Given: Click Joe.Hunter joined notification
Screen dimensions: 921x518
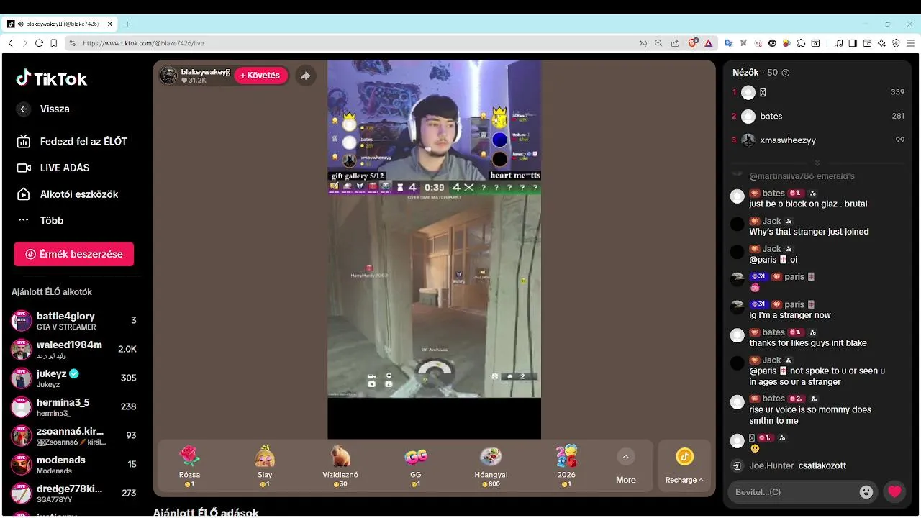Looking at the screenshot, I should (788, 466).
